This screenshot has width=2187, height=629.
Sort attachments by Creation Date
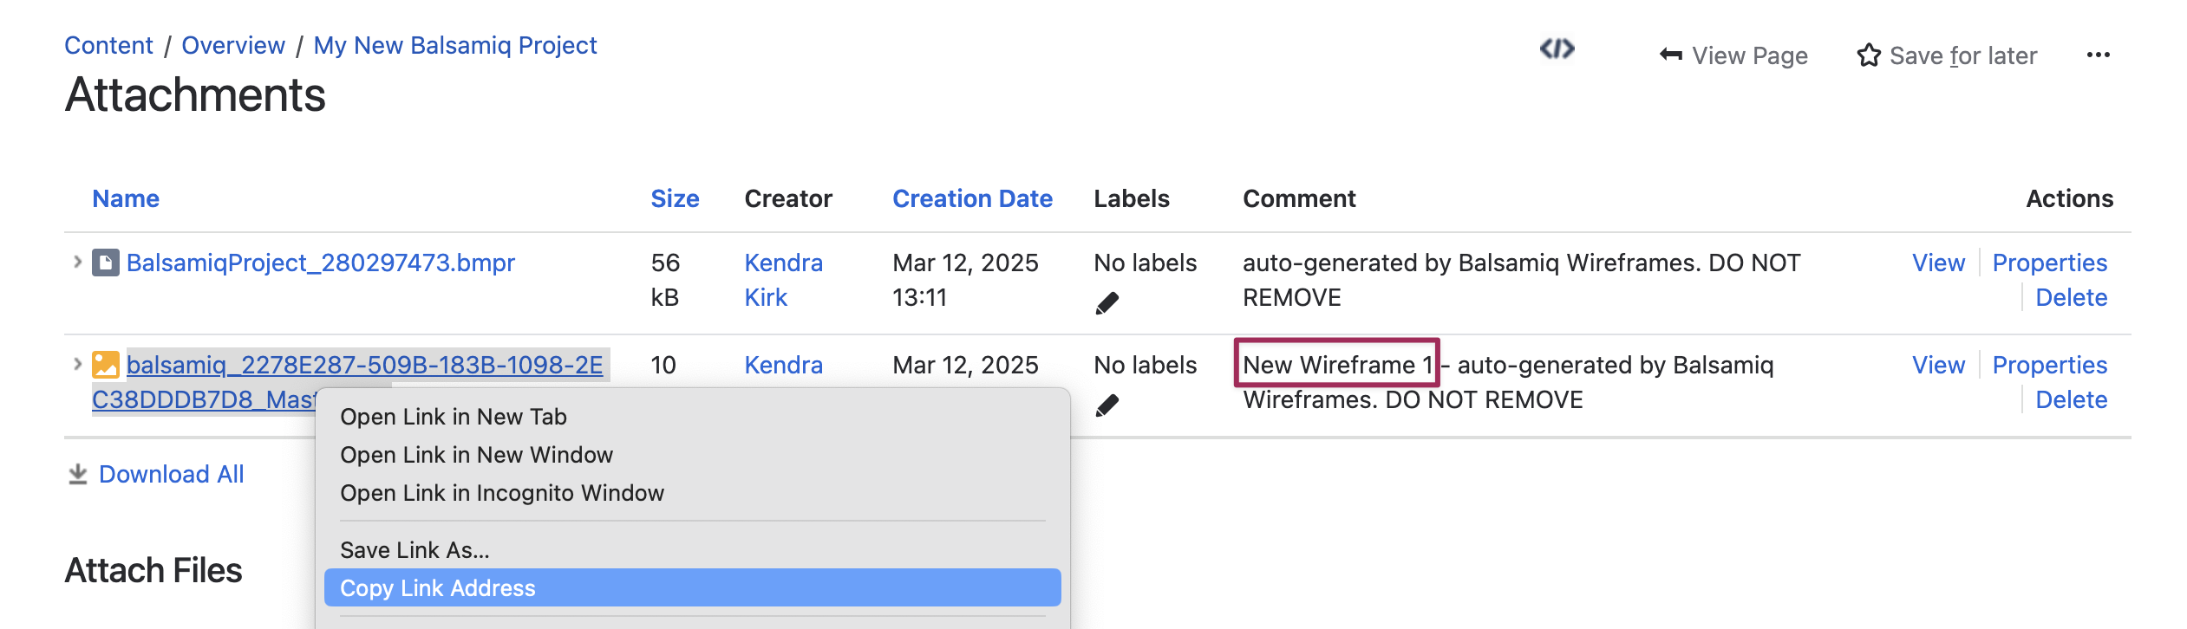click(972, 198)
